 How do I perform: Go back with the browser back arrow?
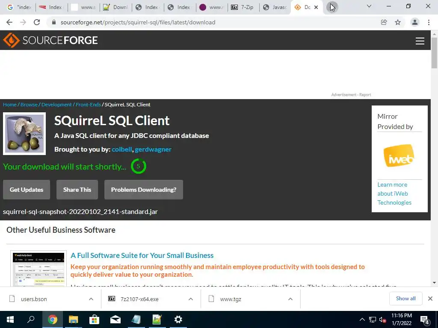tap(9, 22)
